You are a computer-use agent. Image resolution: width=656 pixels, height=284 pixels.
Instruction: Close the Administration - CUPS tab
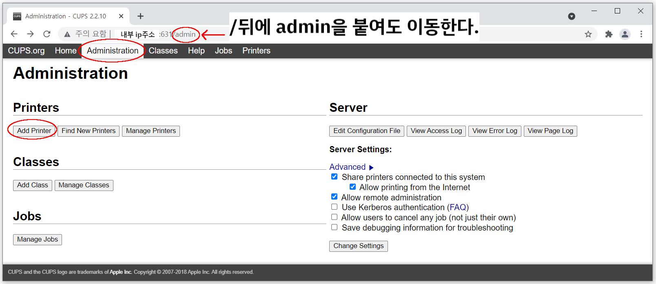click(121, 16)
